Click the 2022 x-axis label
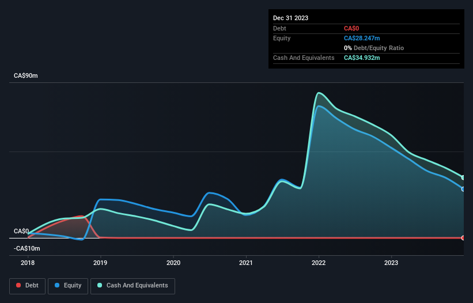Viewport: 473px width, 303px height. click(319, 263)
